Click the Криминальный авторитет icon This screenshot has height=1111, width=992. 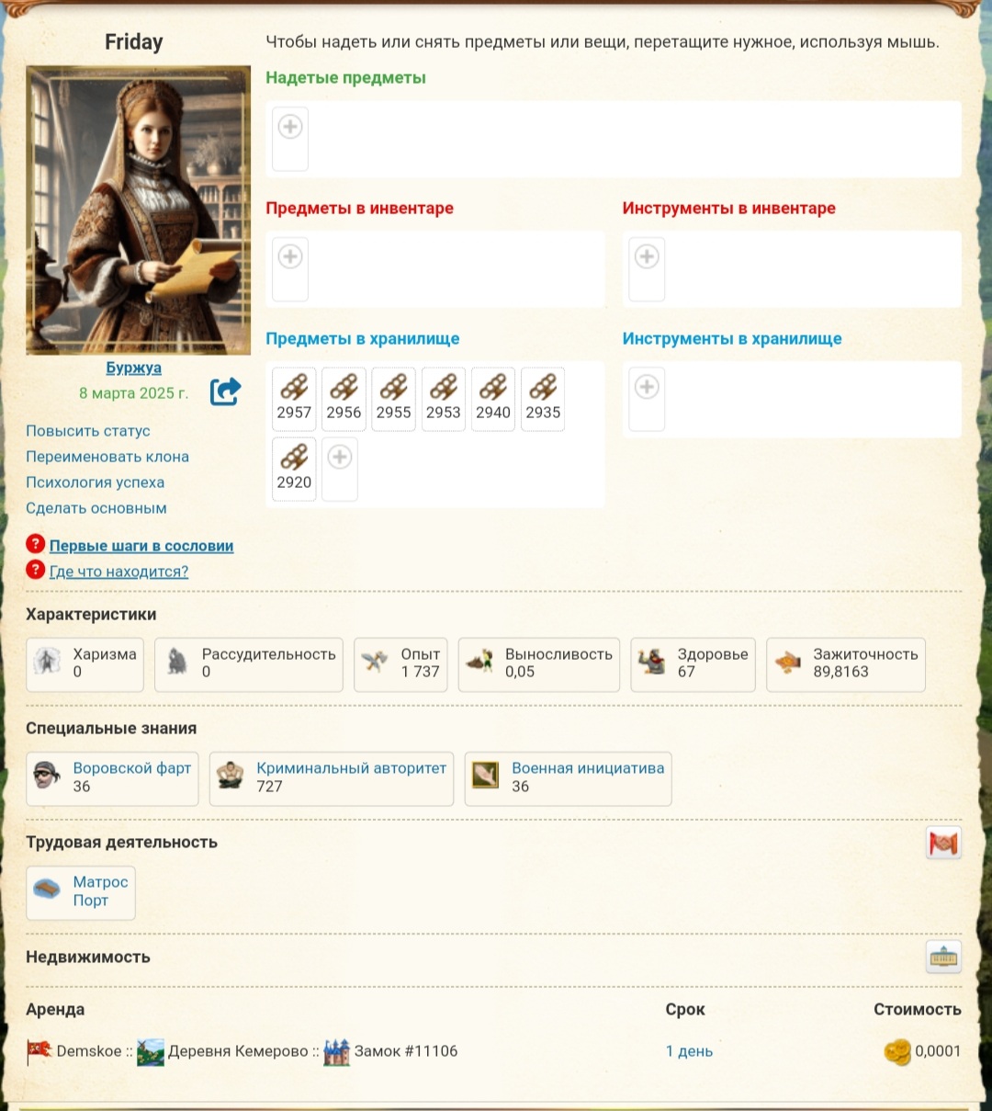click(231, 776)
